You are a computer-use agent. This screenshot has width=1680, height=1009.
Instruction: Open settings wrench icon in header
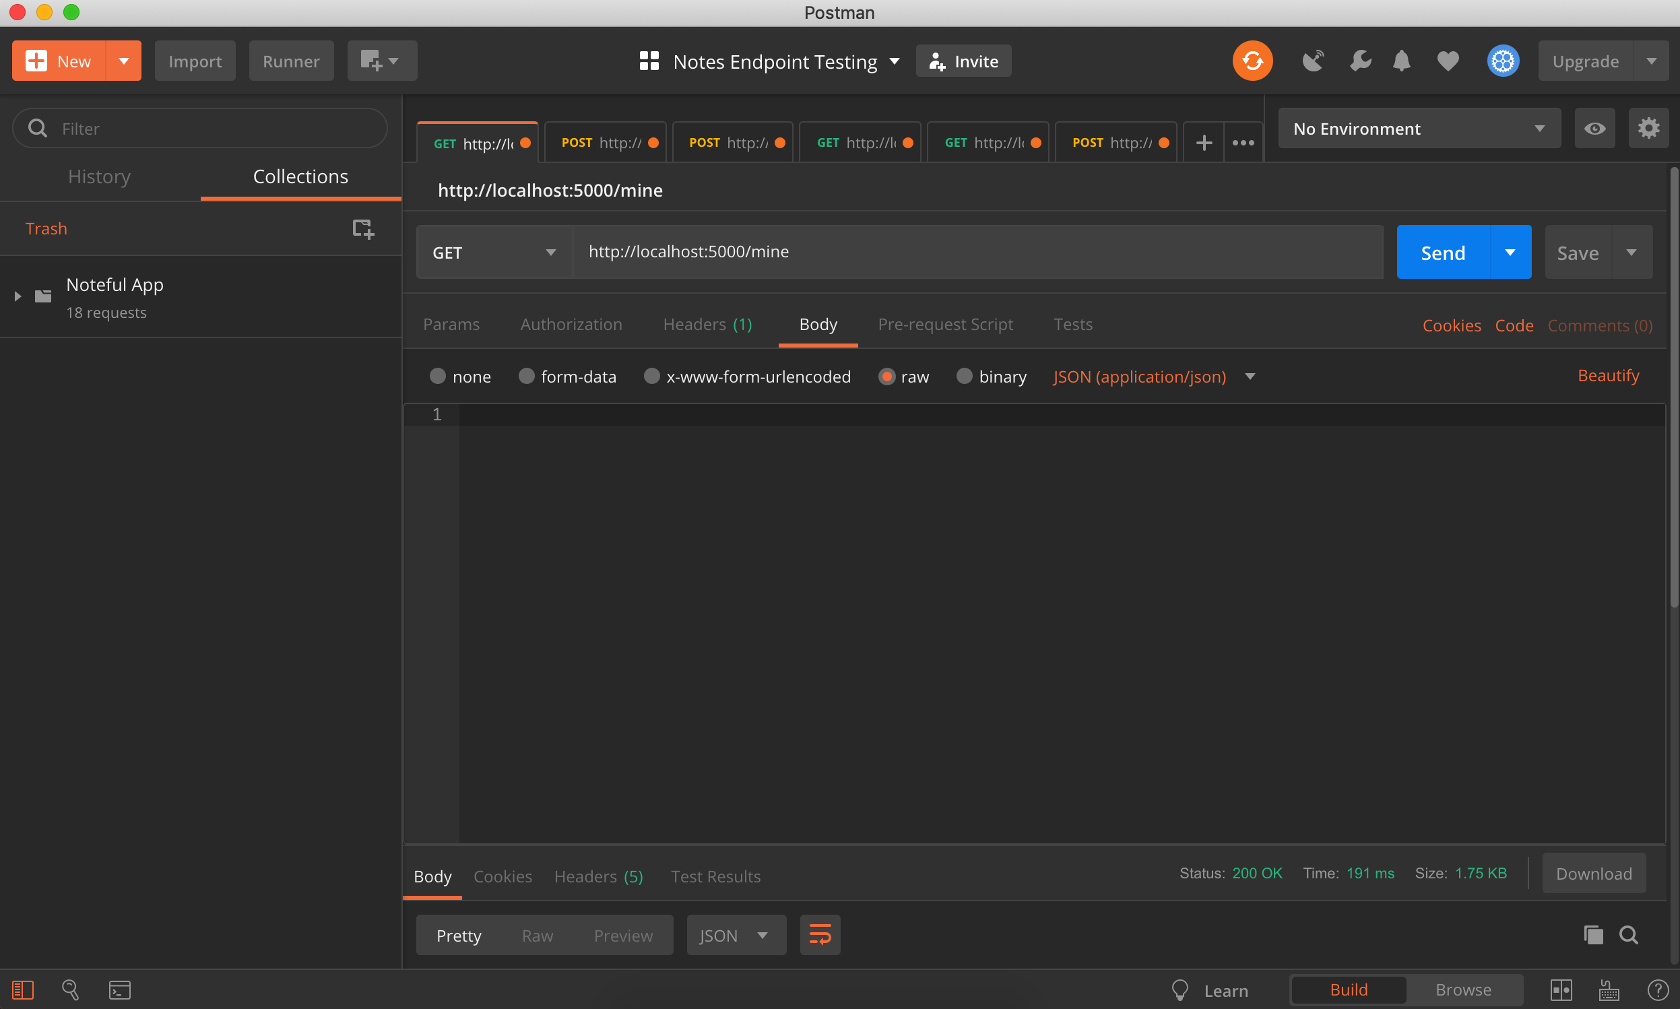(x=1360, y=61)
